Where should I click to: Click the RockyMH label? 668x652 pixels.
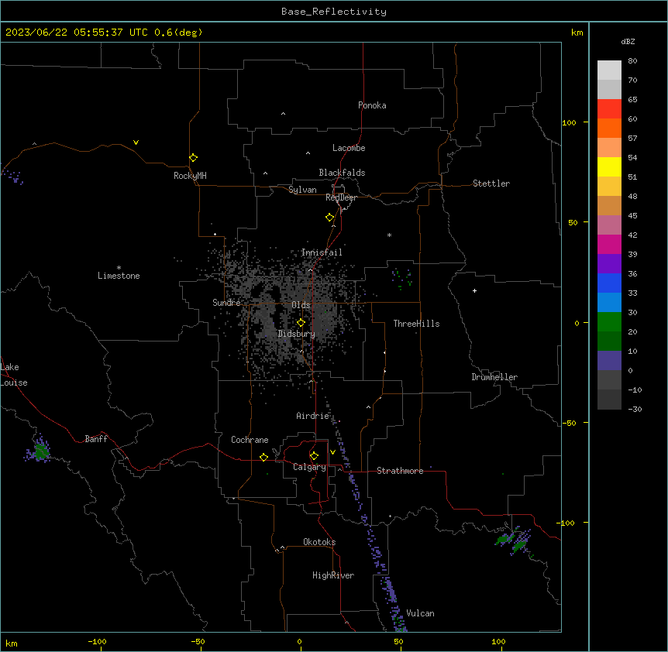click(x=190, y=176)
